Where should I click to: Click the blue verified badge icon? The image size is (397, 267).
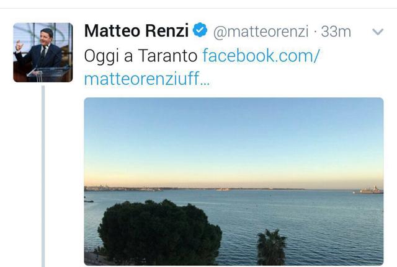(200, 30)
